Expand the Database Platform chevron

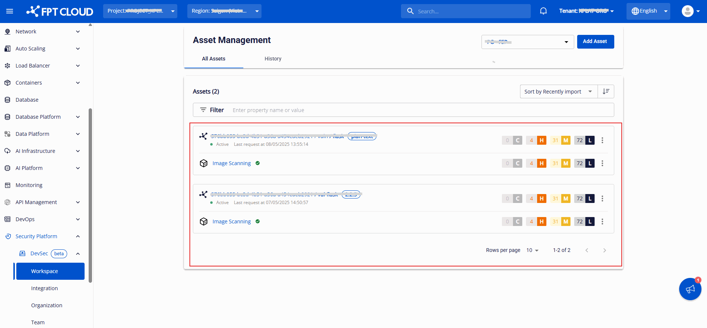[x=78, y=117]
